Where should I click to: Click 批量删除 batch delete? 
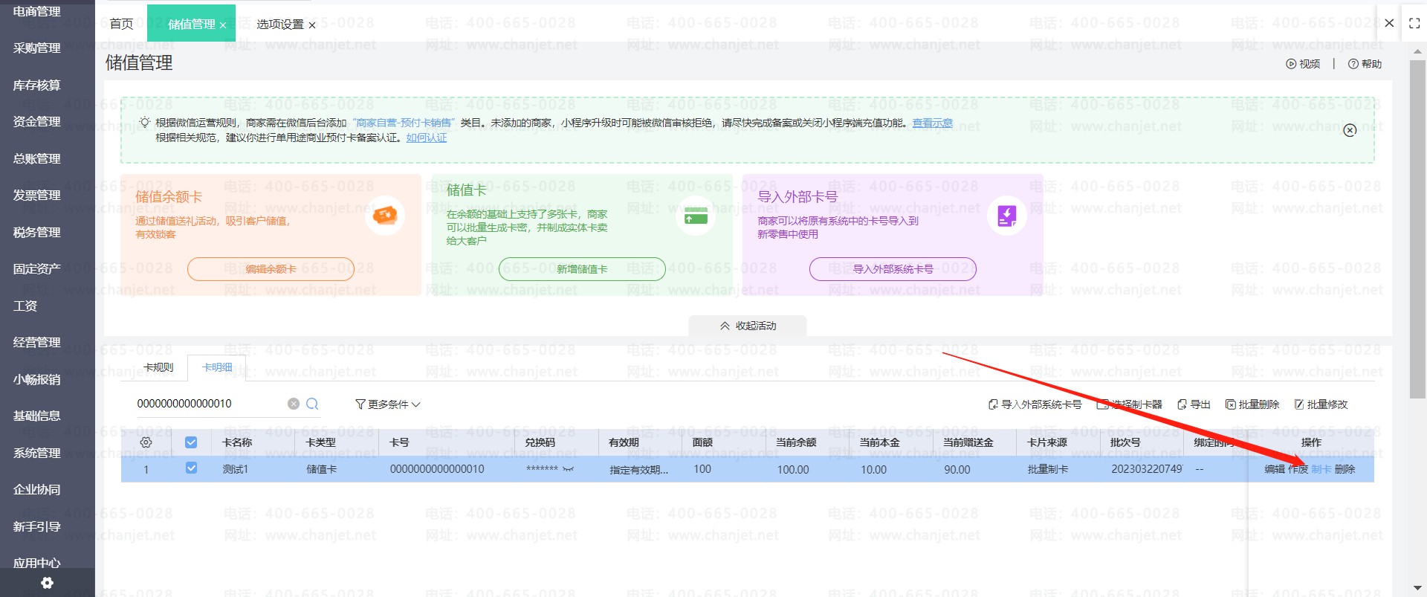click(x=1252, y=404)
